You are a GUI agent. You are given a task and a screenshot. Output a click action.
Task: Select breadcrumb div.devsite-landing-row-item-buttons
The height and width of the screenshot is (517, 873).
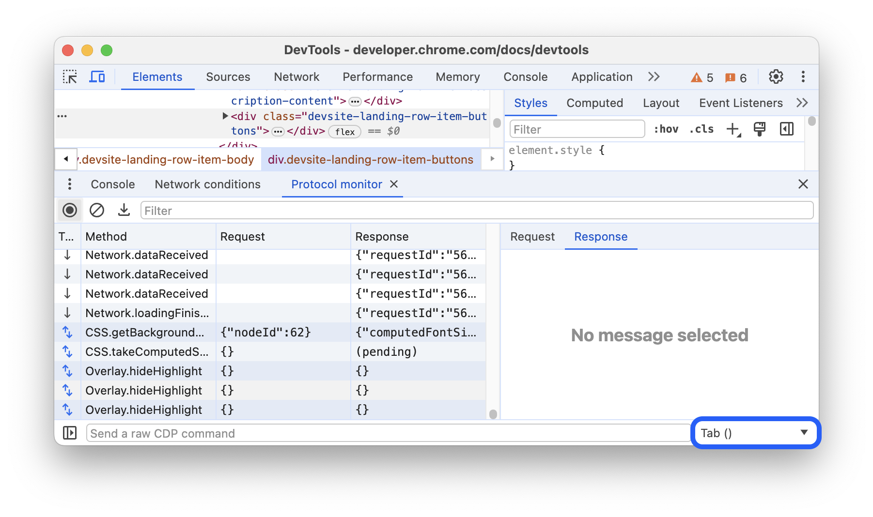pyautogui.click(x=370, y=159)
